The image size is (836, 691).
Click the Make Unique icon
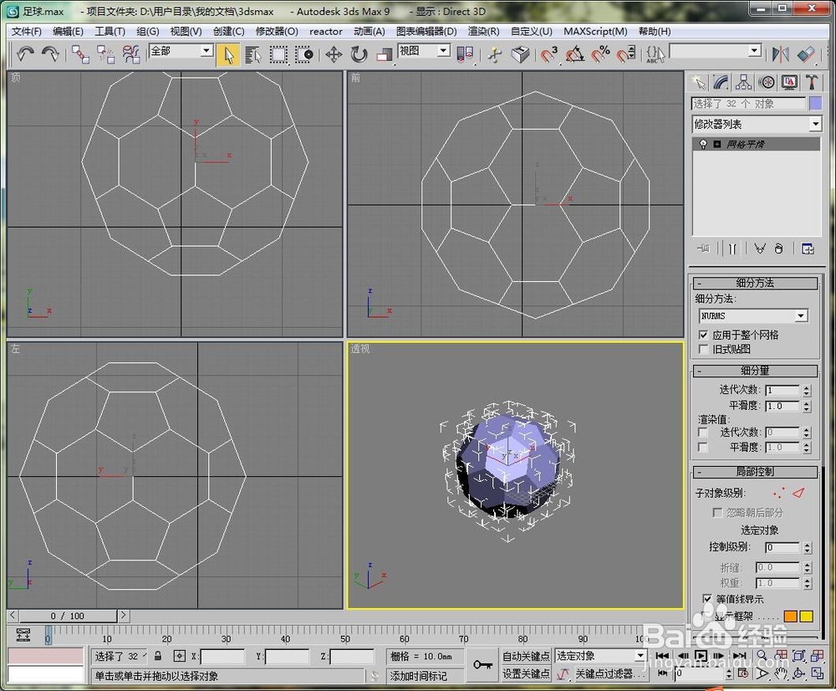click(760, 248)
